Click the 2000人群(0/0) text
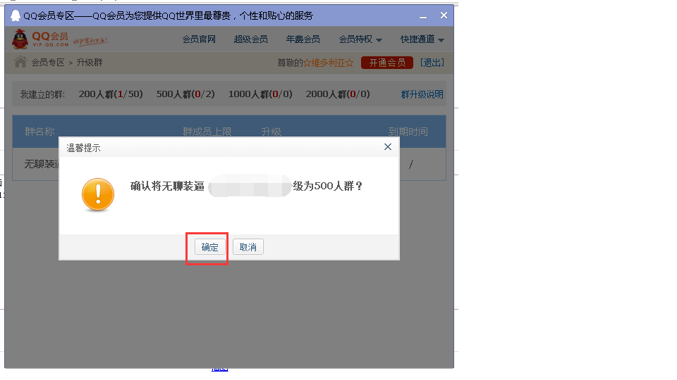The height and width of the screenshot is (380, 677). (x=338, y=94)
